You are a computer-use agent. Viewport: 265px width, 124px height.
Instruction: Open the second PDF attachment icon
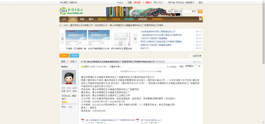tap(138, 121)
